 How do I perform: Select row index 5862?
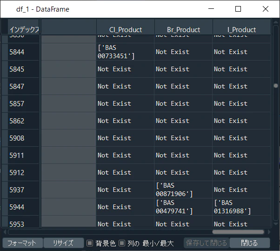(23, 121)
